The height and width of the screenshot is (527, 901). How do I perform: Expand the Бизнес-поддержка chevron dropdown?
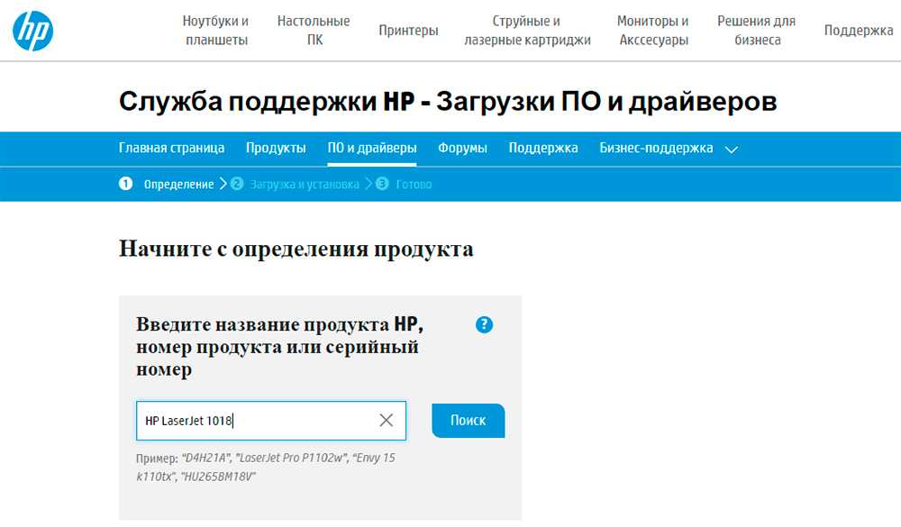coord(731,150)
